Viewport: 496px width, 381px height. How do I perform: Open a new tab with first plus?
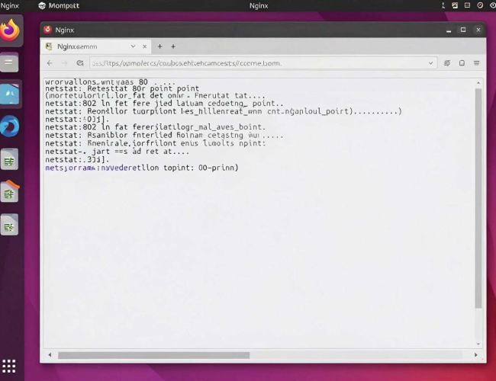coord(159,46)
